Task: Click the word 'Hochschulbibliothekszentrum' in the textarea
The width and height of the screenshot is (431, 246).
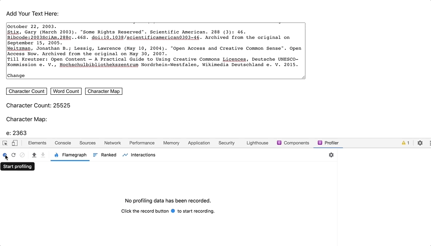Action: click(x=99, y=65)
